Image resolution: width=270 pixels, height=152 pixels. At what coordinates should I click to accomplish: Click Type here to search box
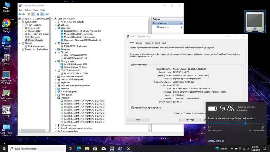point(37,148)
